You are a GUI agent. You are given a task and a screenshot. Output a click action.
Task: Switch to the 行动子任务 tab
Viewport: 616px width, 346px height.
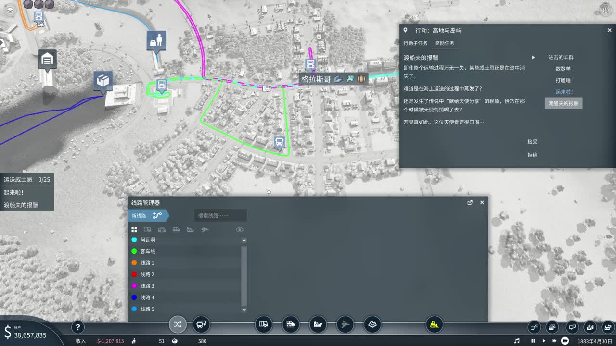point(415,43)
